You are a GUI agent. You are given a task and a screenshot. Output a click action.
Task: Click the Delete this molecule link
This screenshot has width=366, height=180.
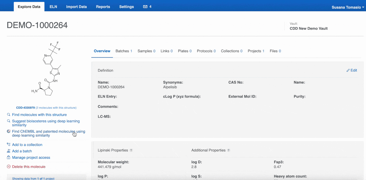29,167
